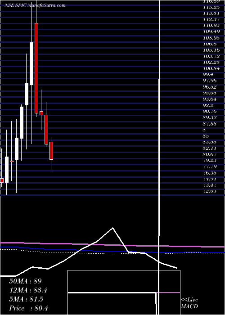
Task: Click the 116.69 price axis label
Action: 211,2
